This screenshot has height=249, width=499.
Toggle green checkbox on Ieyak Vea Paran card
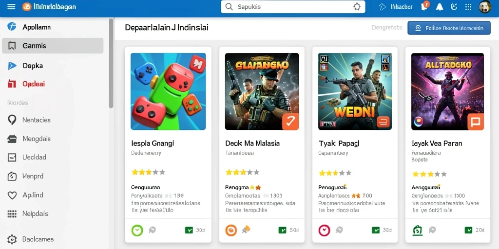pyautogui.click(x=468, y=230)
